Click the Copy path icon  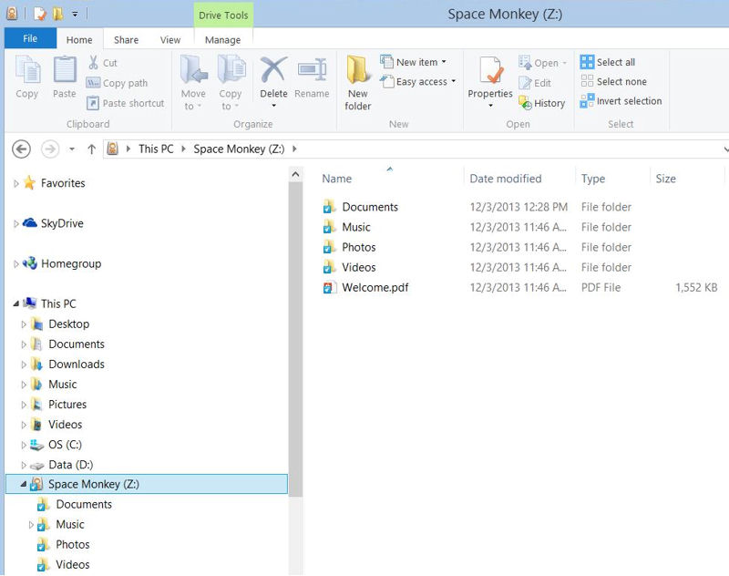(93, 83)
